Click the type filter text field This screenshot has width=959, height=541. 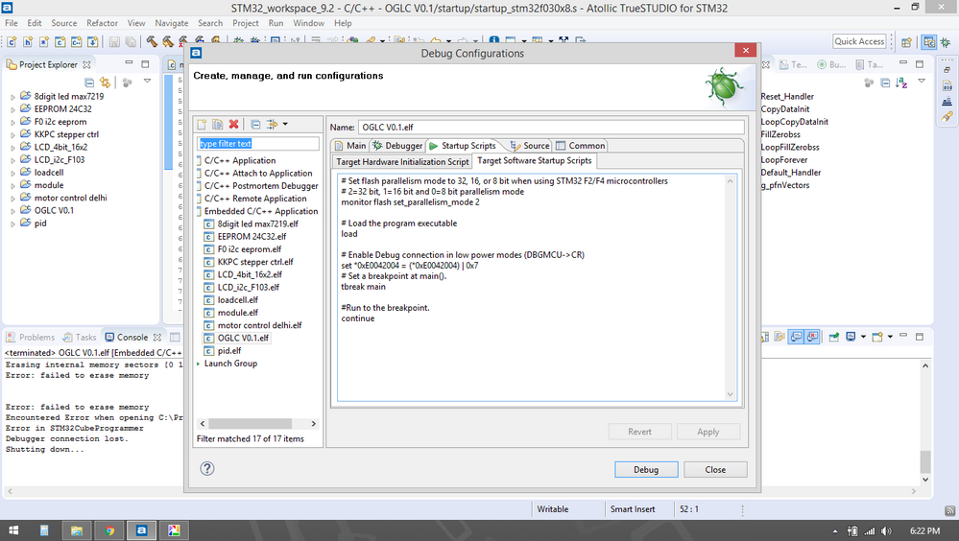click(x=258, y=144)
